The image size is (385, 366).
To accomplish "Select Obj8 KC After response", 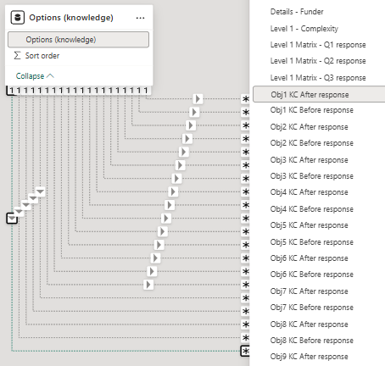I will [x=309, y=324].
